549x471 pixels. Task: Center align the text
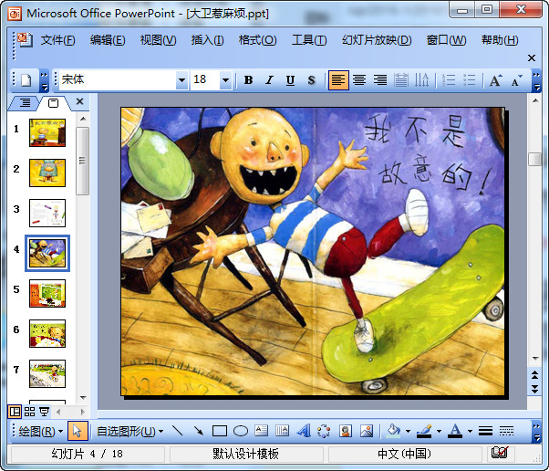pyautogui.click(x=359, y=80)
